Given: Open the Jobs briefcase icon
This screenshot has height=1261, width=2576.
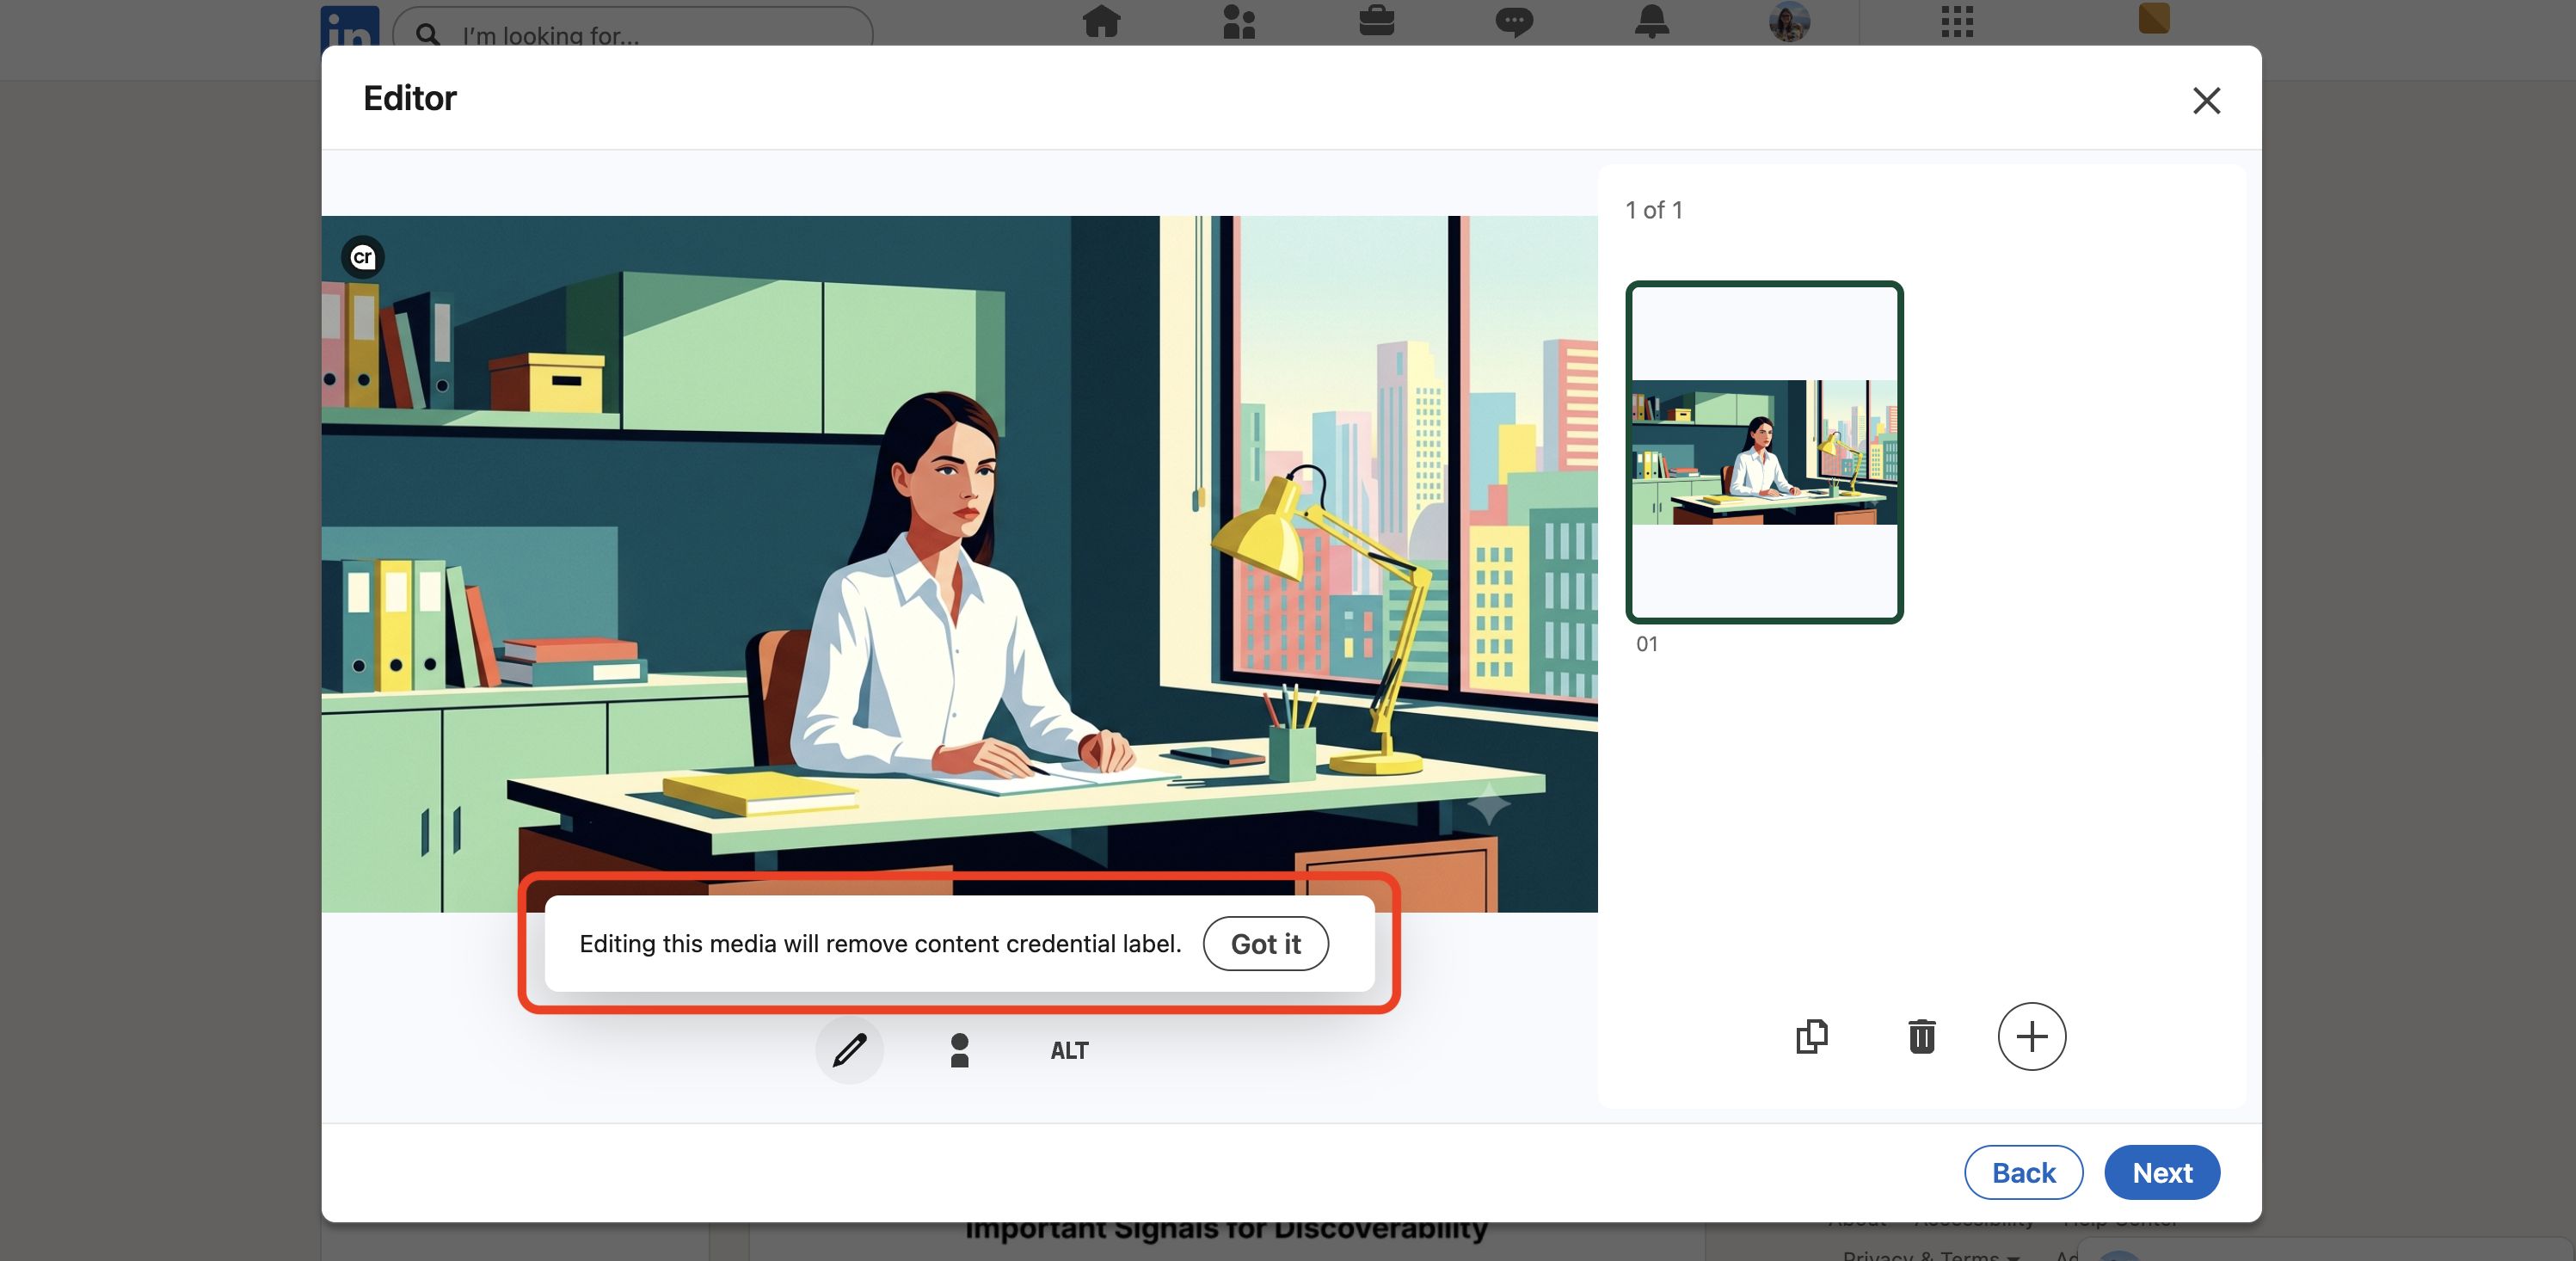Looking at the screenshot, I should 1376,21.
